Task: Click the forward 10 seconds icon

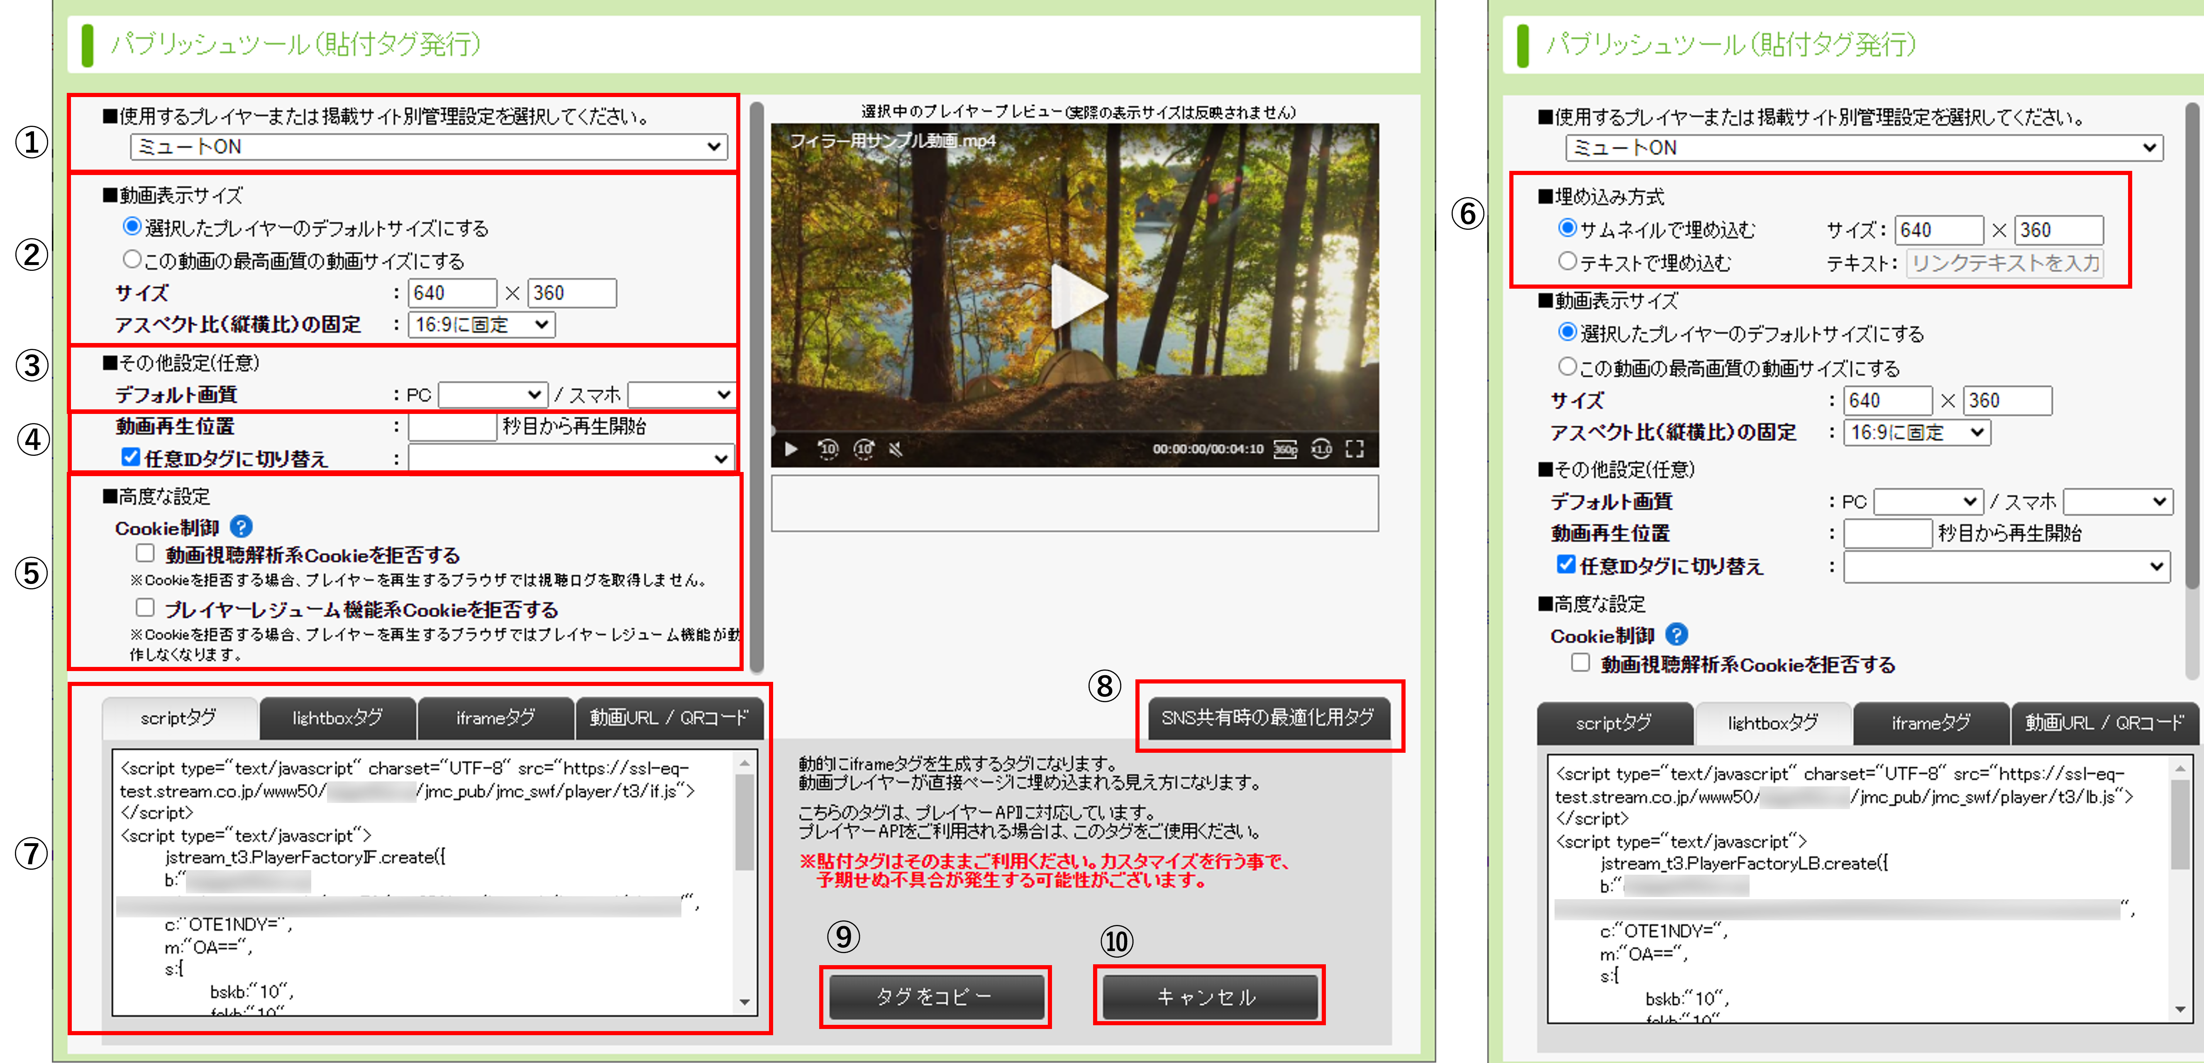Action: 864,449
